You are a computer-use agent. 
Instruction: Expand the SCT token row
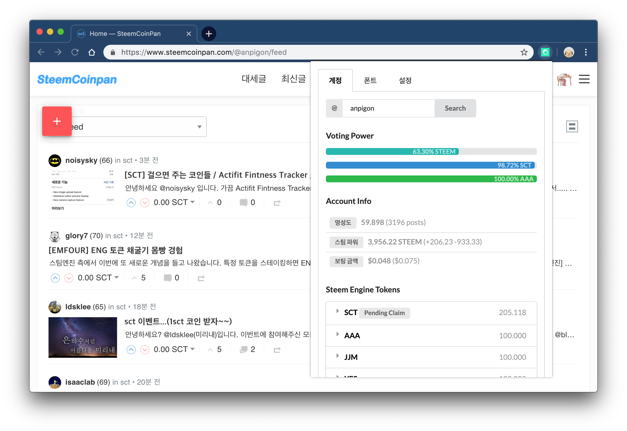tap(431, 313)
